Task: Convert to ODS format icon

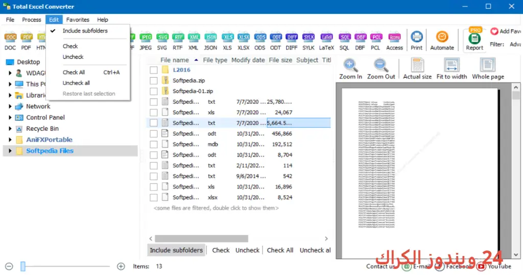Action: (260, 41)
